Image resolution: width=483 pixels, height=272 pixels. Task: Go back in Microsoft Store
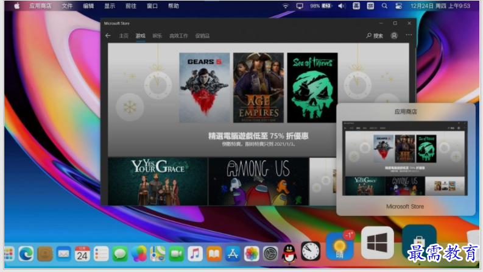(x=108, y=36)
